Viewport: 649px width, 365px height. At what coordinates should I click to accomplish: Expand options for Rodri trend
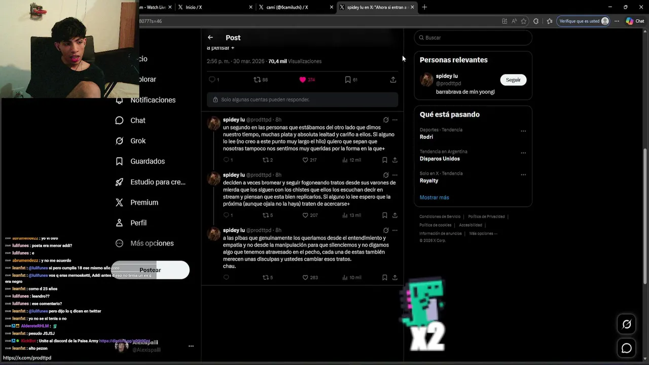tap(523, 131)
